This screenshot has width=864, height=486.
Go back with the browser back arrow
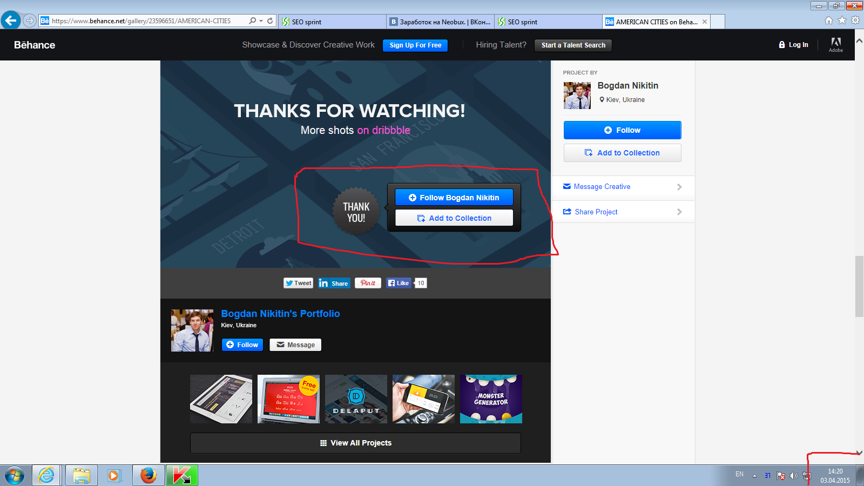(x=11, y=21)
